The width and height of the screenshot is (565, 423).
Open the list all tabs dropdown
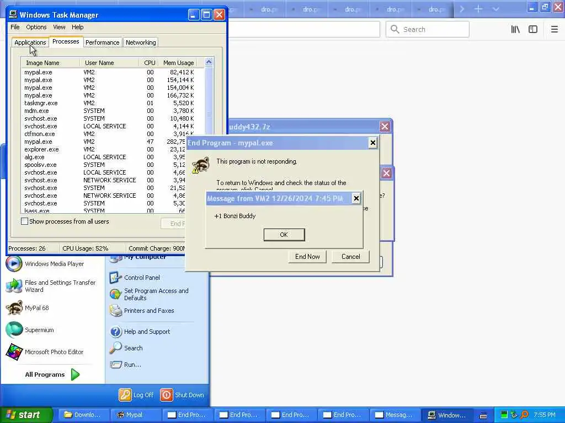coord(496,9)
